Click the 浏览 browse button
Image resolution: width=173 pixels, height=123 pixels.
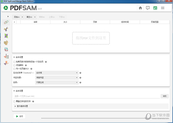coord(165,96)
